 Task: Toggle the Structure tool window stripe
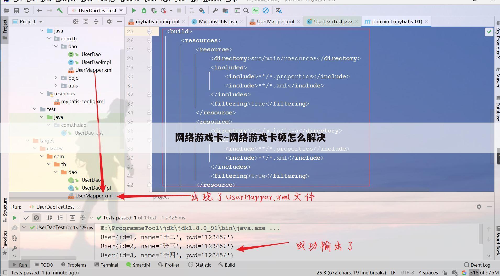click(5, 210)
